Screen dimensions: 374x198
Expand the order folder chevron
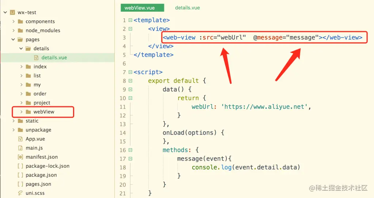[21, 94]
